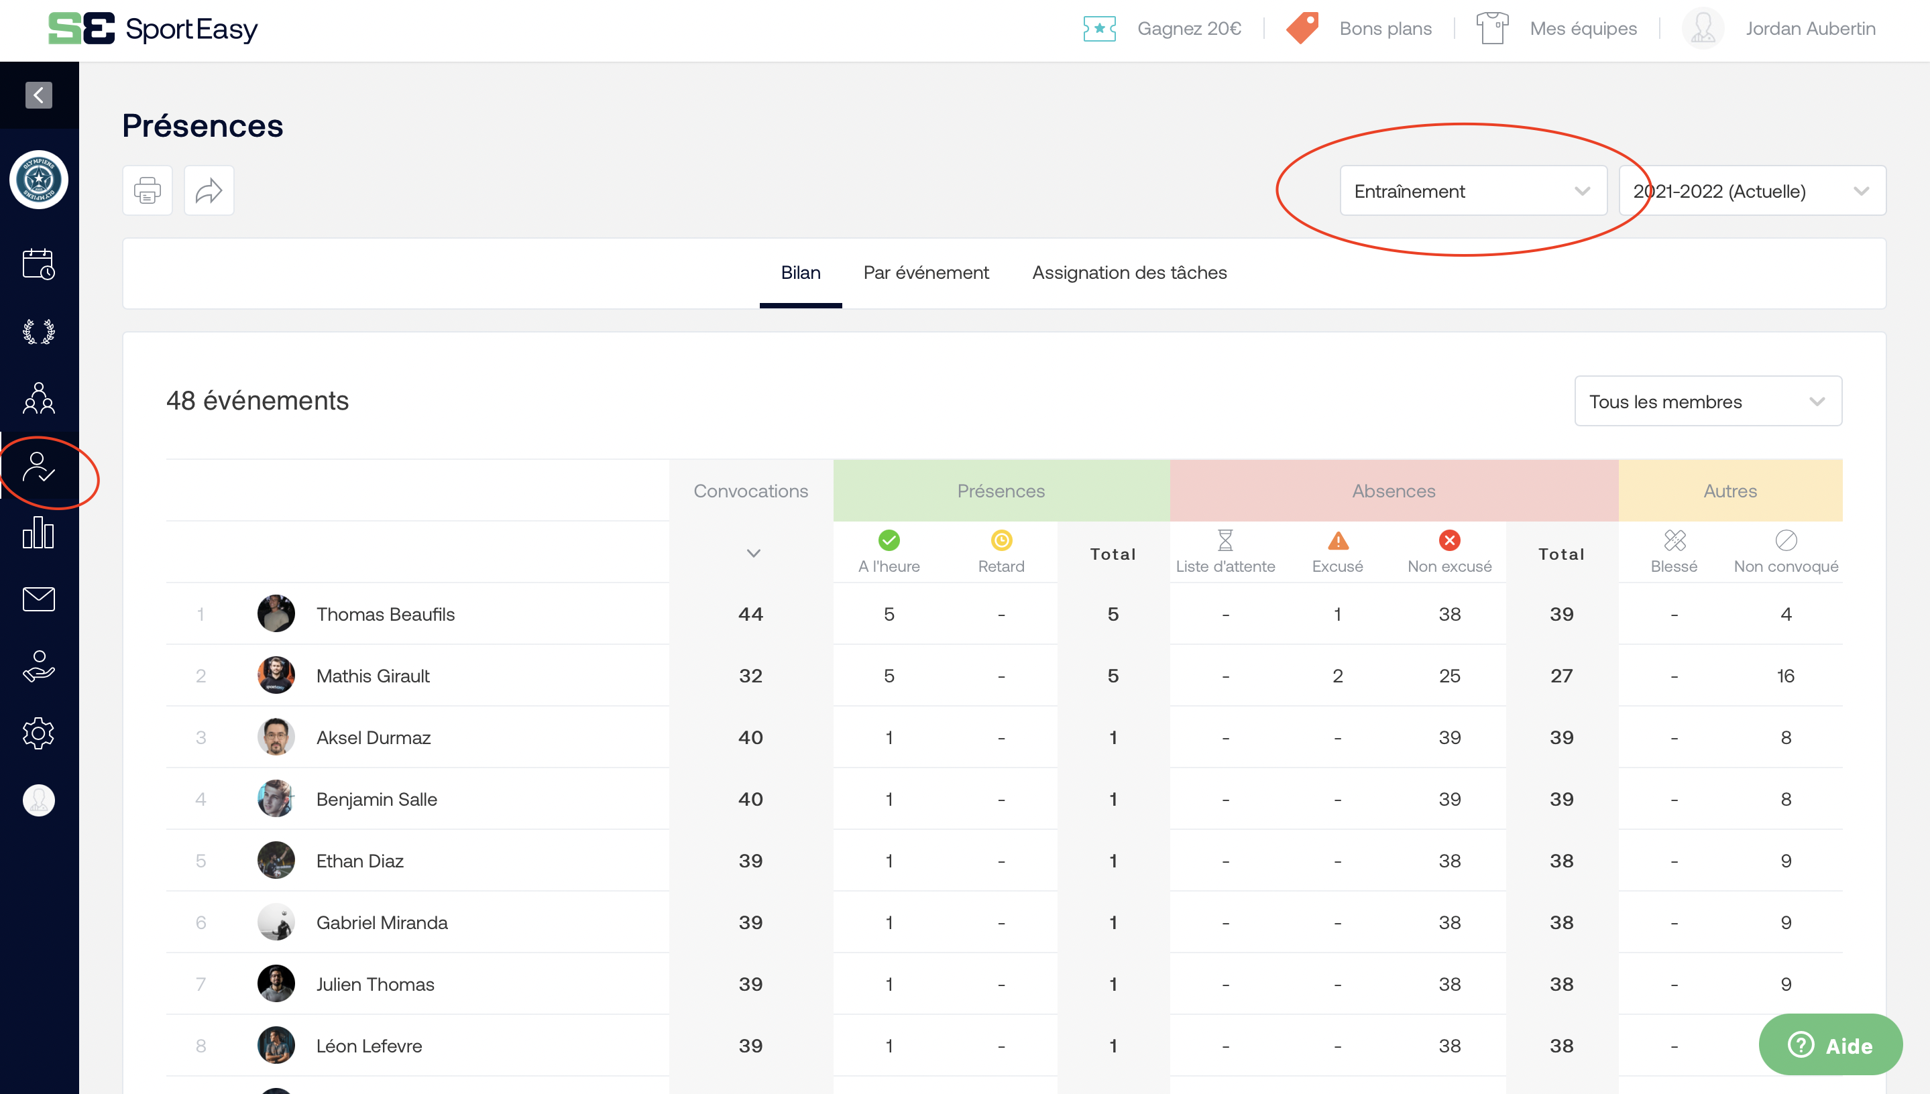This screenshot has height=1094, width=1930.
Task: Click Julien Thomas's profile photo
Action: [x=276, y=983]
